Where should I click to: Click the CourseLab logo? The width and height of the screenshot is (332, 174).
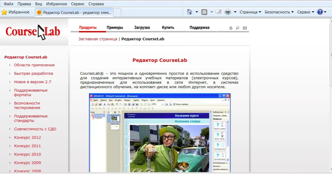[x=33, y=32]
